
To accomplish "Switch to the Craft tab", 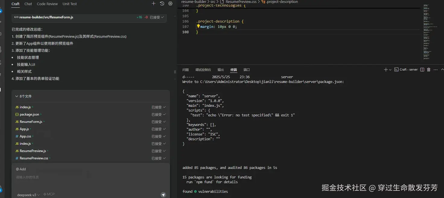I will pos(15,4).
